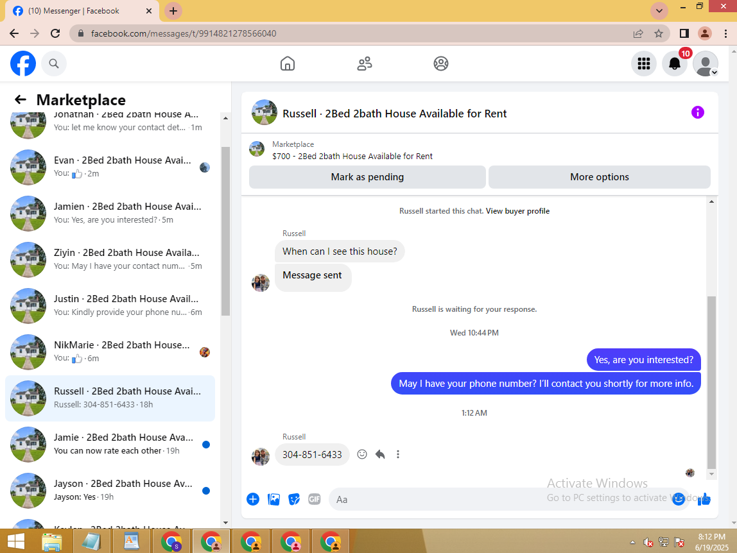Open Jamien's 2Bed 2bath conversation
Viewport: 737px width, 553px height.
pos(110,213)
